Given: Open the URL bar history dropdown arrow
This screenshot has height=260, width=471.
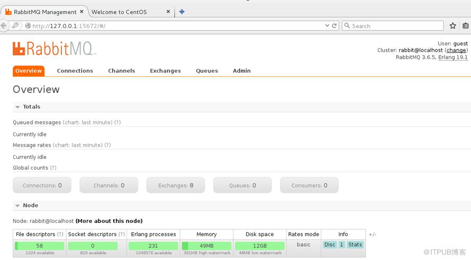Looking at the screenshot, I should (x=327, y=26).
